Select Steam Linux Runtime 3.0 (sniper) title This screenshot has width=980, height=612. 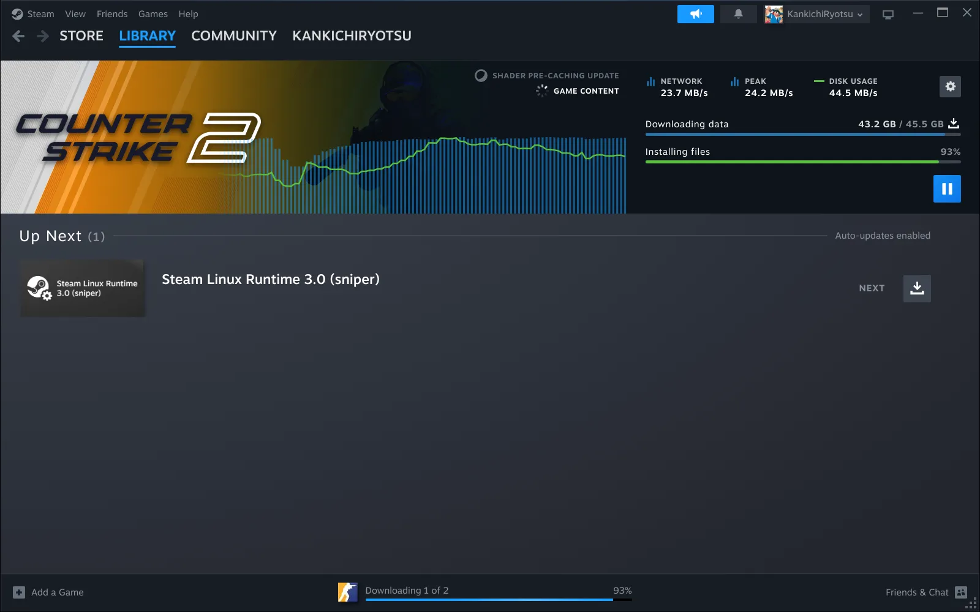point(271,279)
